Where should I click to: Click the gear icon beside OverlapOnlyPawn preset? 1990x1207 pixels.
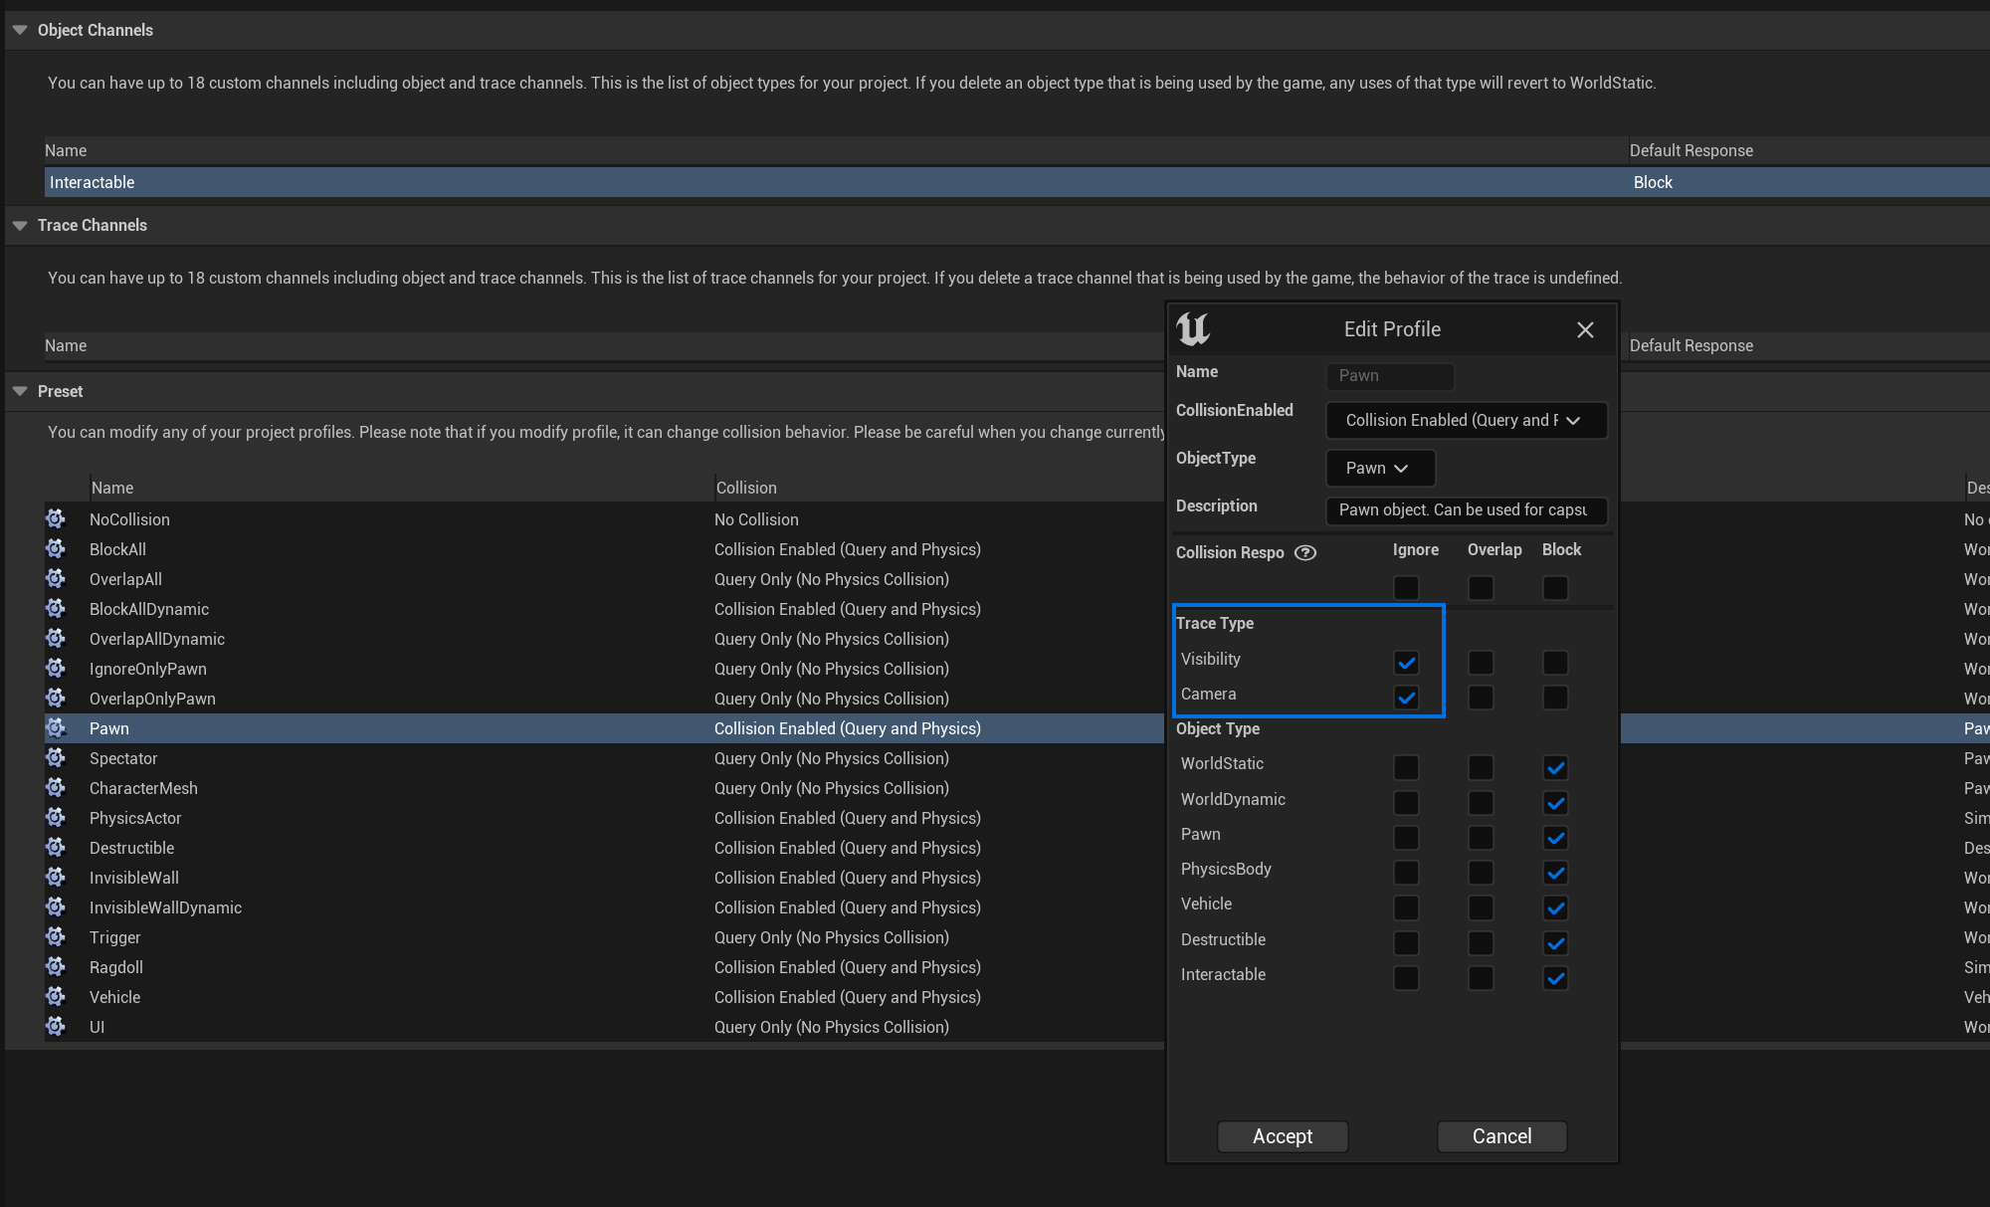click(56, 698)
